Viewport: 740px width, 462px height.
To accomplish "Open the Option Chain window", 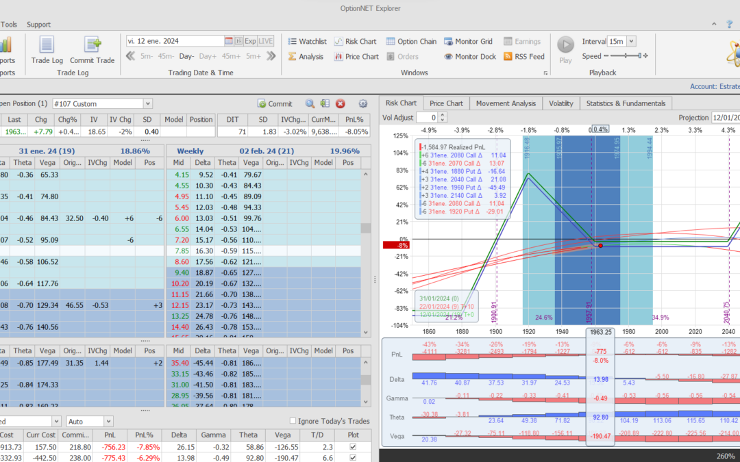I will click(x=411, y=42).
